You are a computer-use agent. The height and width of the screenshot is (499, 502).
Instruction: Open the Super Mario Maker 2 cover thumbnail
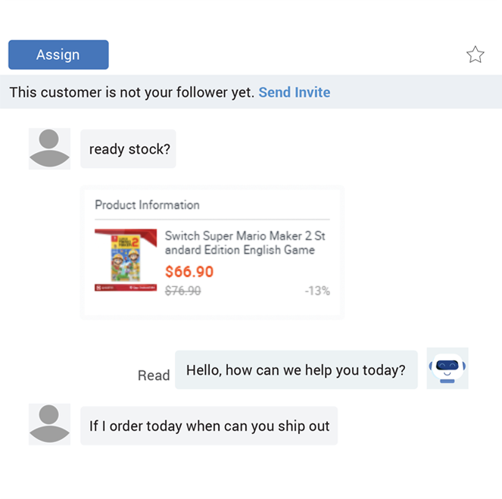click(126, 260)
